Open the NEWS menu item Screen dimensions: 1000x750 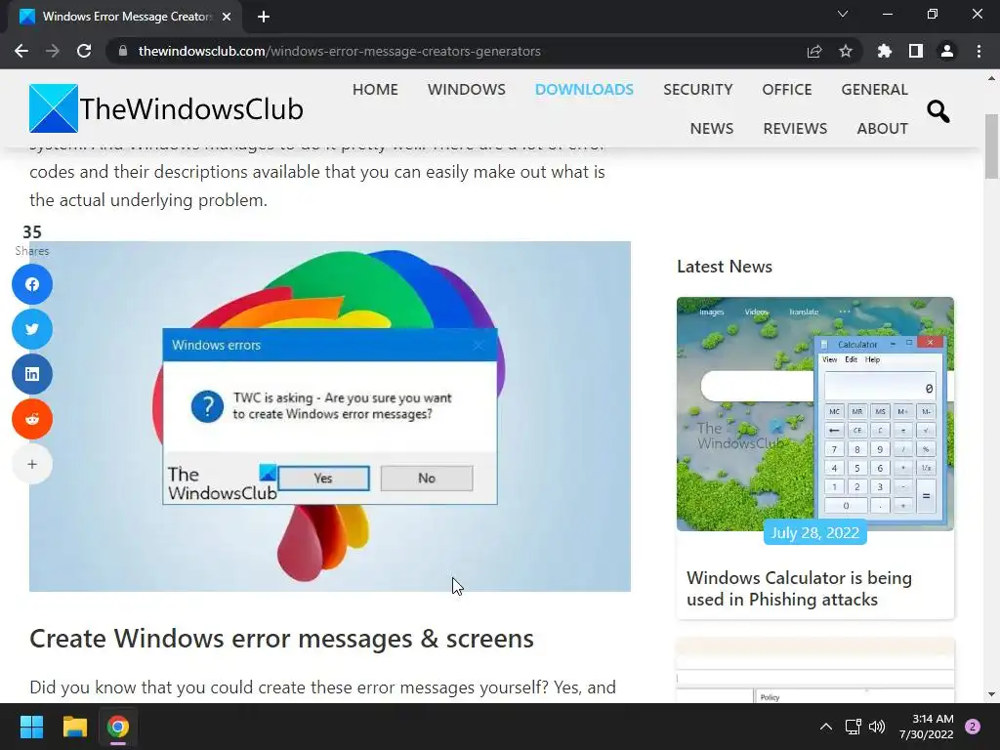712,128
